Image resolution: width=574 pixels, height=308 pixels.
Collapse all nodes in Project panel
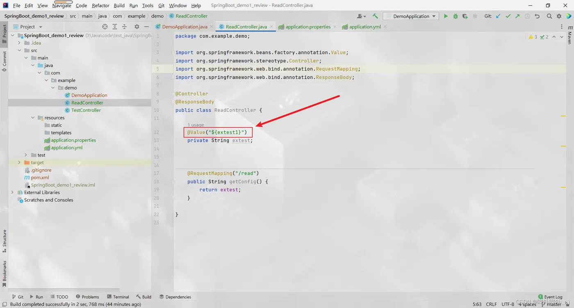(x=125, y=27)
